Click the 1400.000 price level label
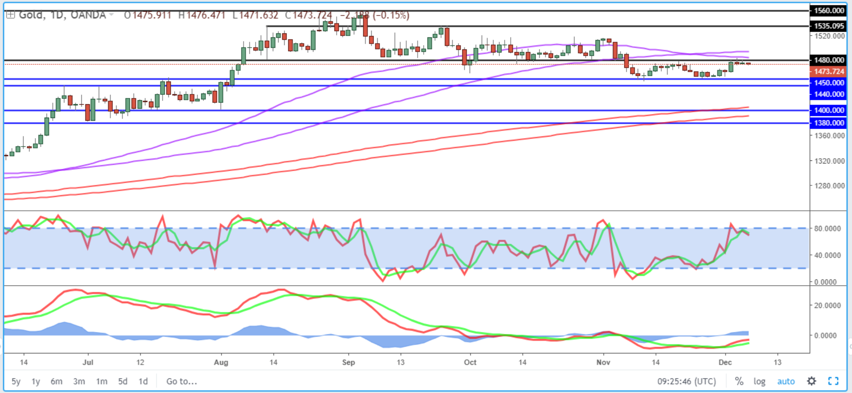The width and height of the screenshot is (852, 393). pos(829,110)
